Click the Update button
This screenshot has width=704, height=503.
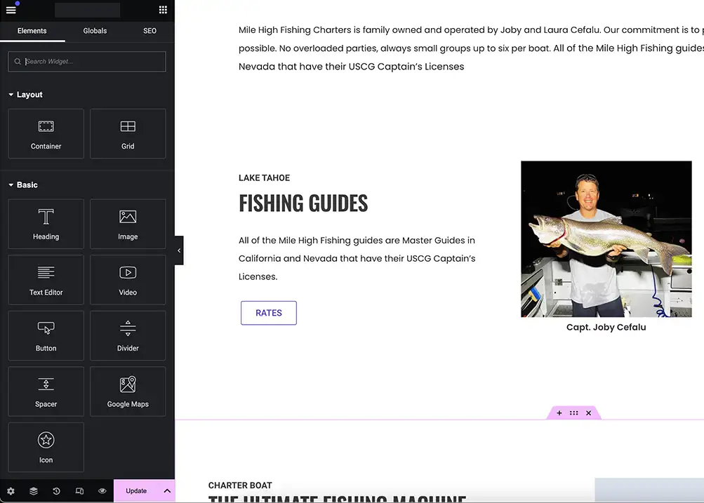[x=136, y=491]
